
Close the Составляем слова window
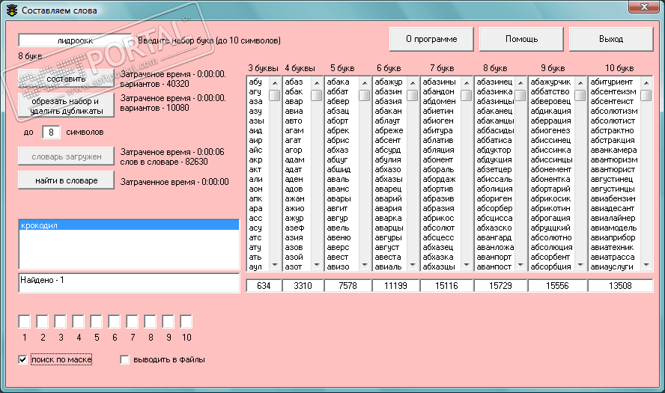coord(643,8)
